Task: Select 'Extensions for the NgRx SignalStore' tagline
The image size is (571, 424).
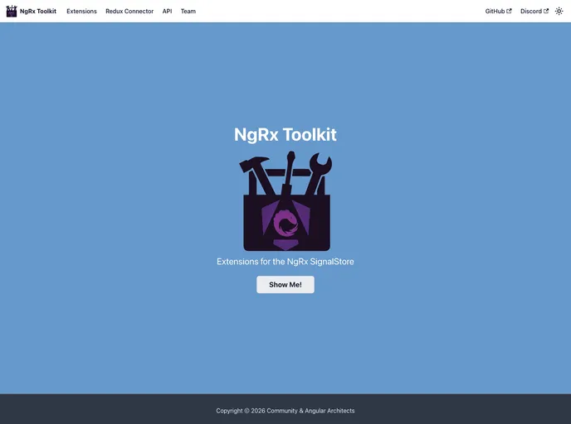Action: tap(285, 262)
